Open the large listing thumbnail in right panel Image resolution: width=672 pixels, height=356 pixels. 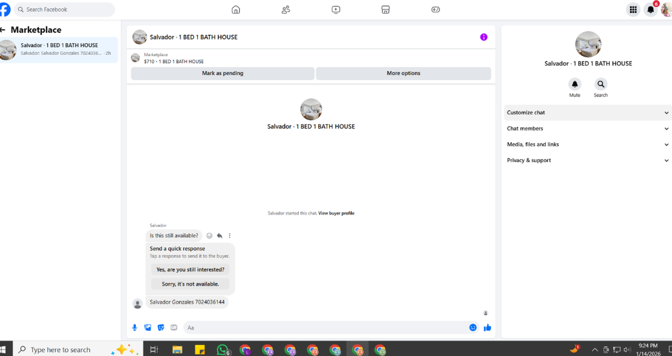[x=588, y=45]
